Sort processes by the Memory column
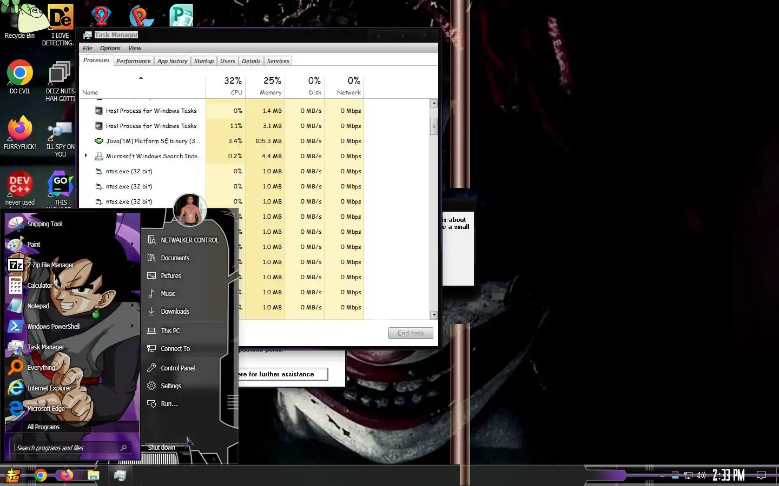The width and height of the screenshot is (779, 486). tap(265, 86)
